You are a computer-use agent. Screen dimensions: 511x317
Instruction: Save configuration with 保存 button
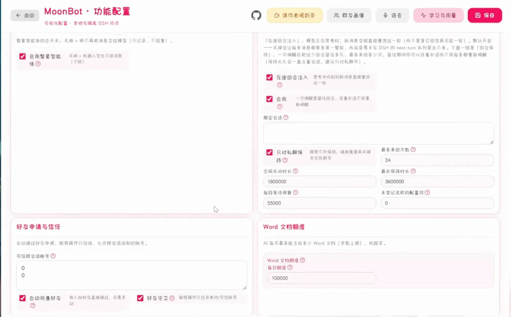pyautogui.click(x=485, y=15)
